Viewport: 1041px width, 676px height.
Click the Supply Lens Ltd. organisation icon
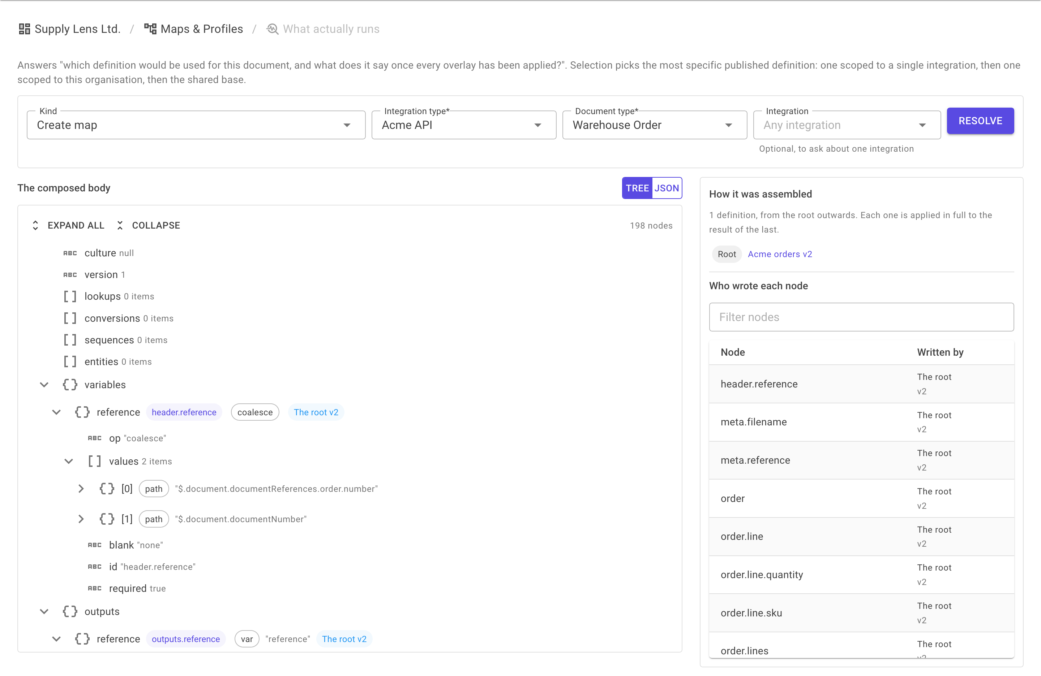click(25, 29)
